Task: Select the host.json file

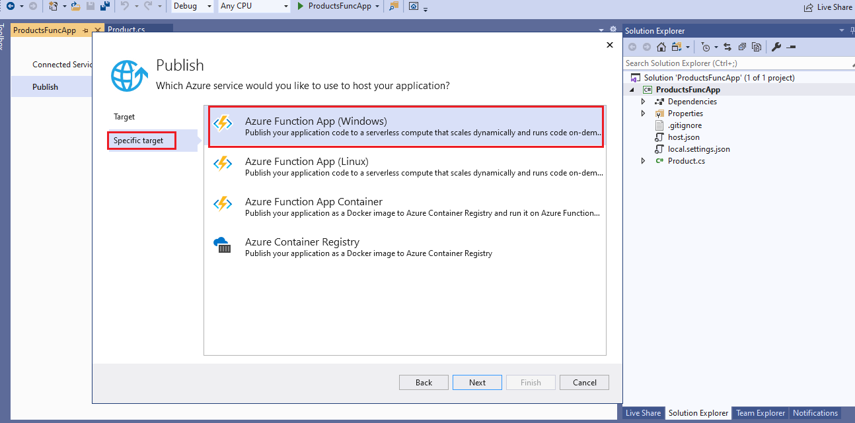Action: [x=683, y=137]
